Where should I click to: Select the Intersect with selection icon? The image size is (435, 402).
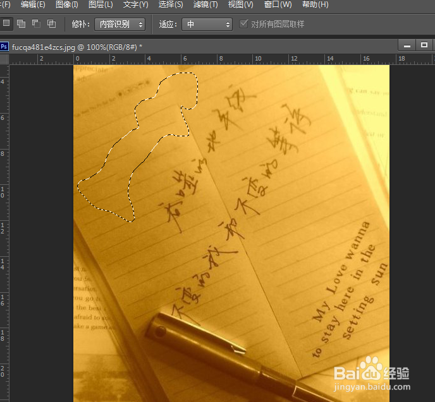tap(52, 24)
